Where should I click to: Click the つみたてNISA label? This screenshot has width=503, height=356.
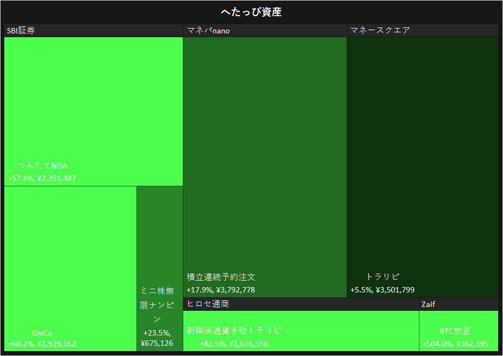tap(43, 166)
